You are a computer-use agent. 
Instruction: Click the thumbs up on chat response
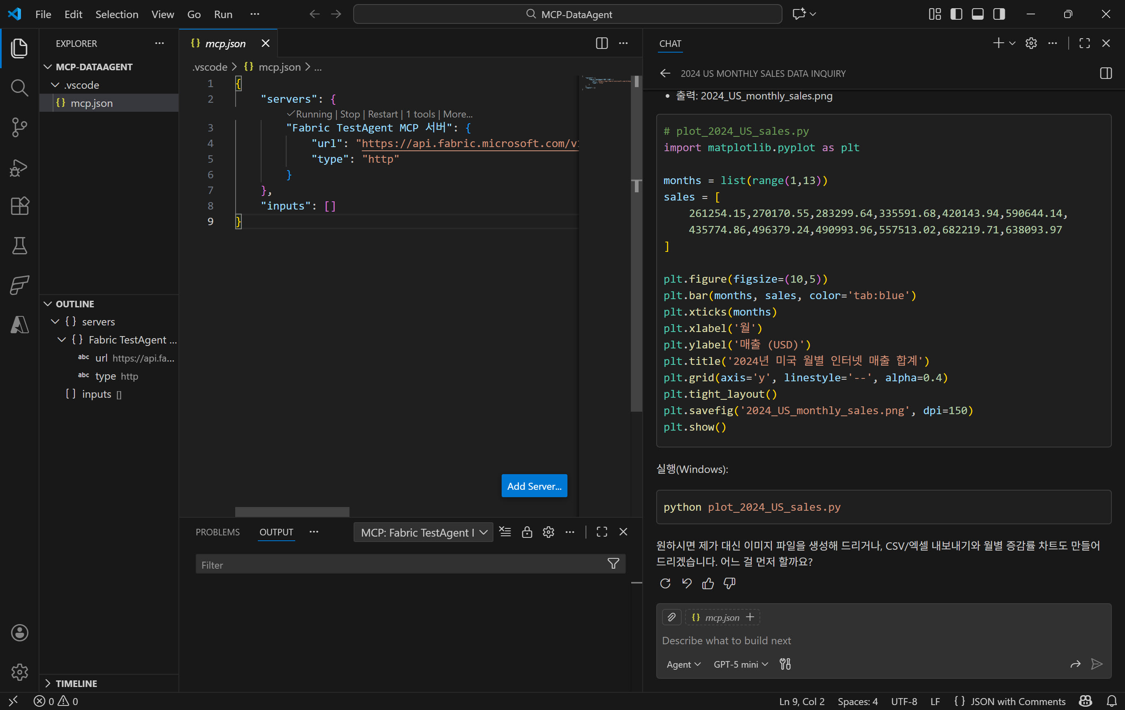[708, 583]
